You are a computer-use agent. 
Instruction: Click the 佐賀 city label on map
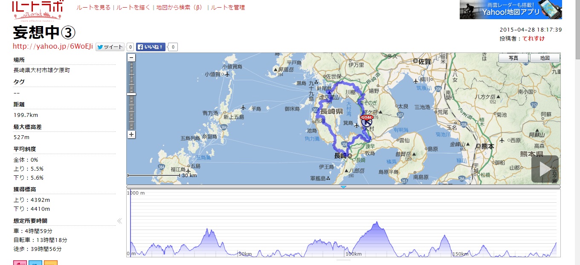point(425,61)
